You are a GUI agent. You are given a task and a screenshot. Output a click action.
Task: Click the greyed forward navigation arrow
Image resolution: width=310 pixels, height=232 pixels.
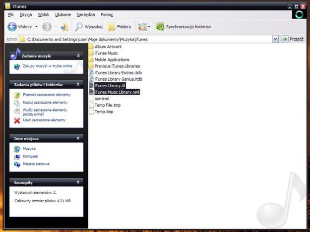click(47, 27)
